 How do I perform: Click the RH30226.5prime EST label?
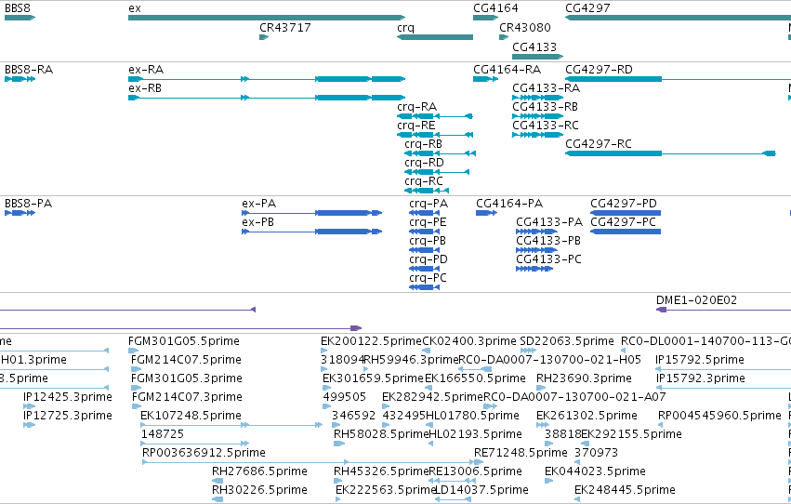tap(260, 490)
